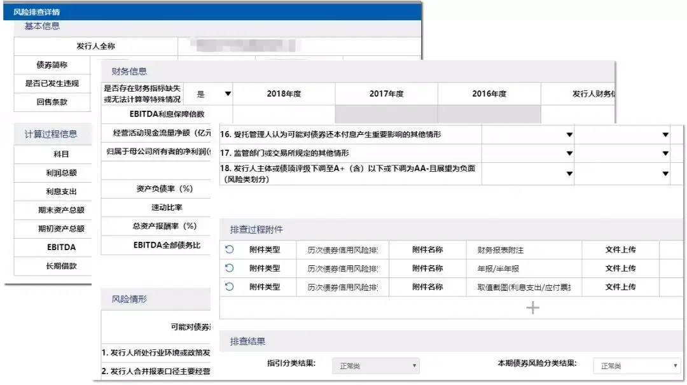The width and height of the screenshot is (687, 385).
Task: Click the refresh icon in the 年报/半年报 row
Action: tap(229, 268)
